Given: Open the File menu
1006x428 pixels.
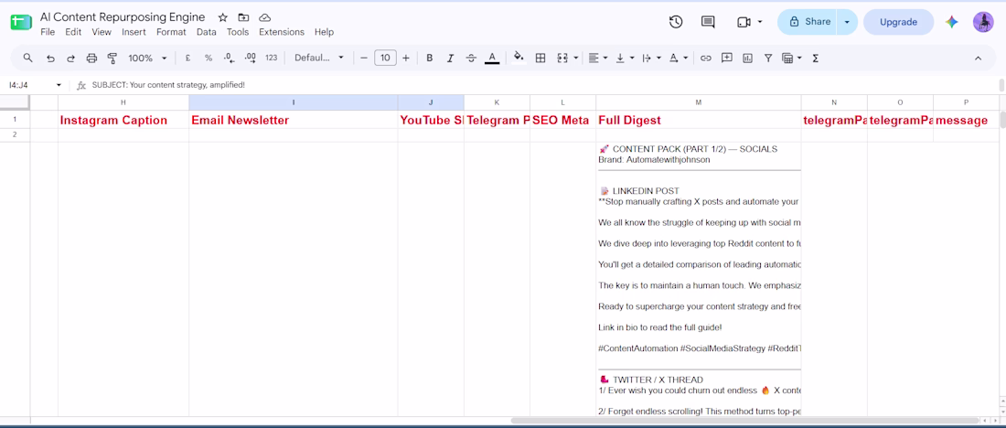Looking at the screenshot, I should click(x=48, y=32).
